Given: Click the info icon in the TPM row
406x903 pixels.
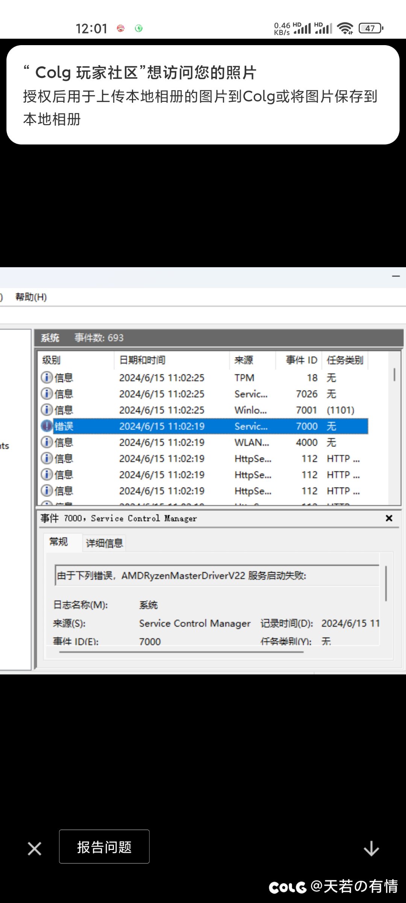Looking at the screenshot, I should tap(47, 377).
